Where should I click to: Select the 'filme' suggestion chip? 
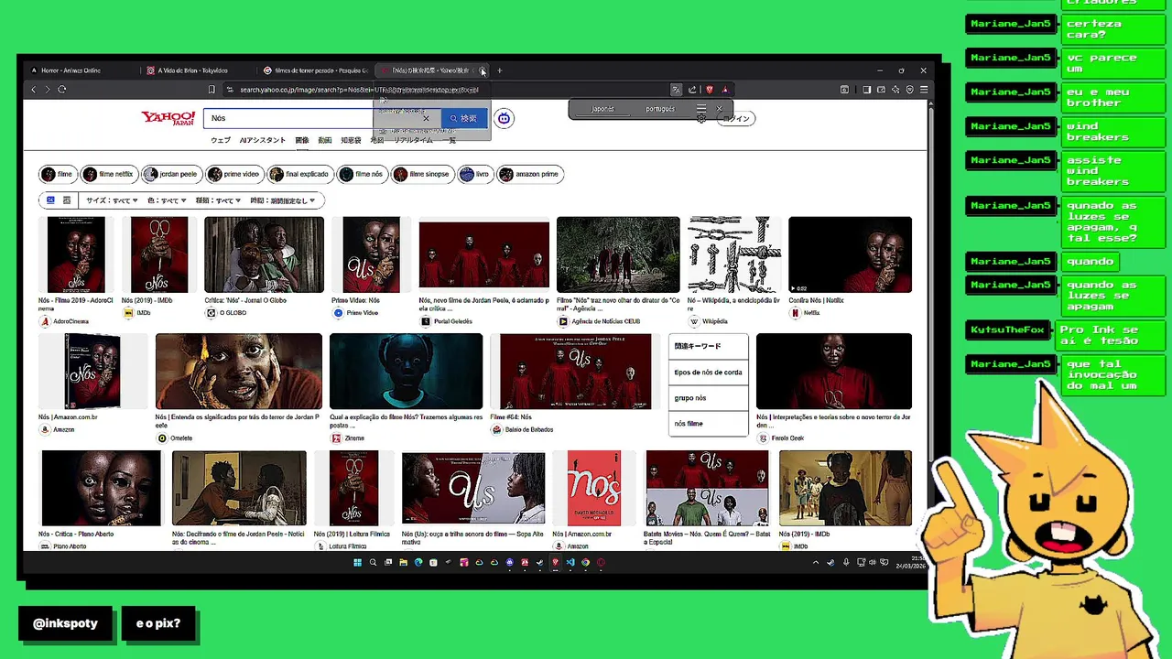point(58,174)
